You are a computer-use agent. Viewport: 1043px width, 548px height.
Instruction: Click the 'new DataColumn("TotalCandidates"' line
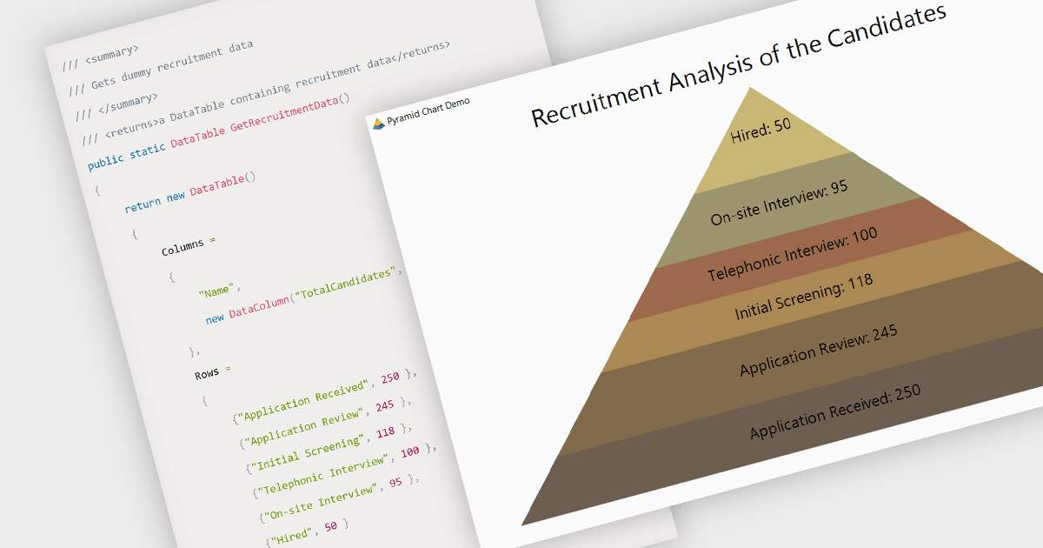click(x=305, y=295)
